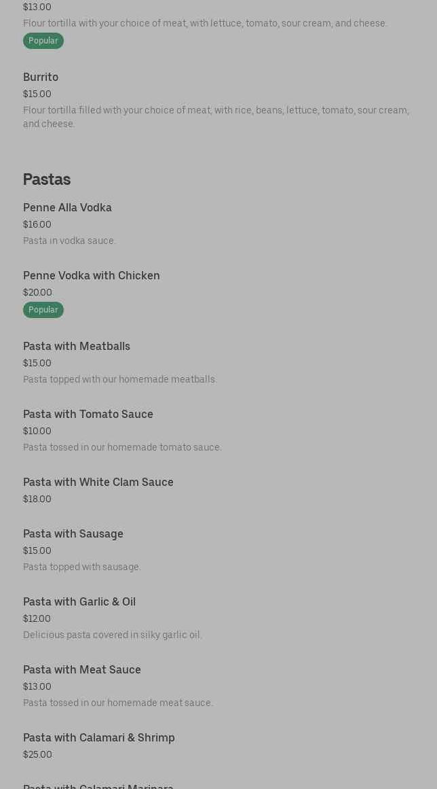Click the $25.00 price for Calamari & Shrimp
437x789 pixels.
(x=37, y=755)
